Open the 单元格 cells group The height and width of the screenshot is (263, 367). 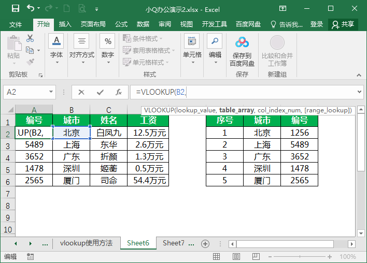point(192,49)
